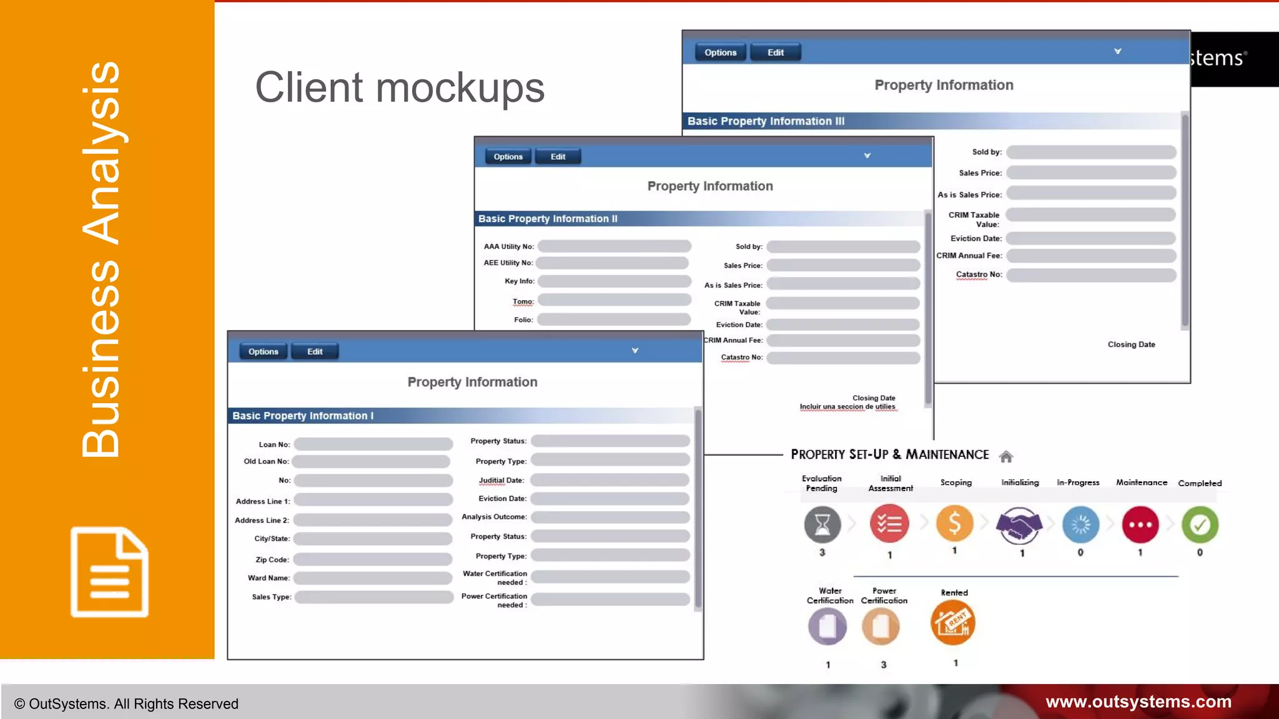Click the Sales Type input field
Image resolution: width=1279 pixels, height=719 pixels.
[x=373, y=597]
